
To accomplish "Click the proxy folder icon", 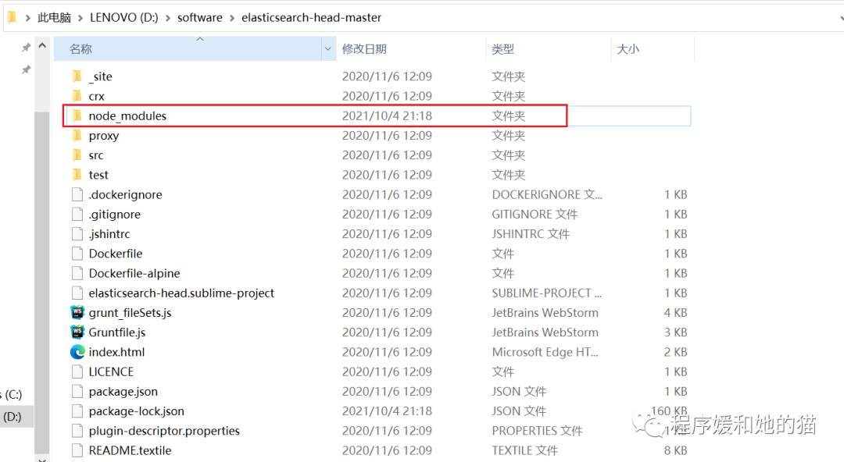I will (77, 136).
